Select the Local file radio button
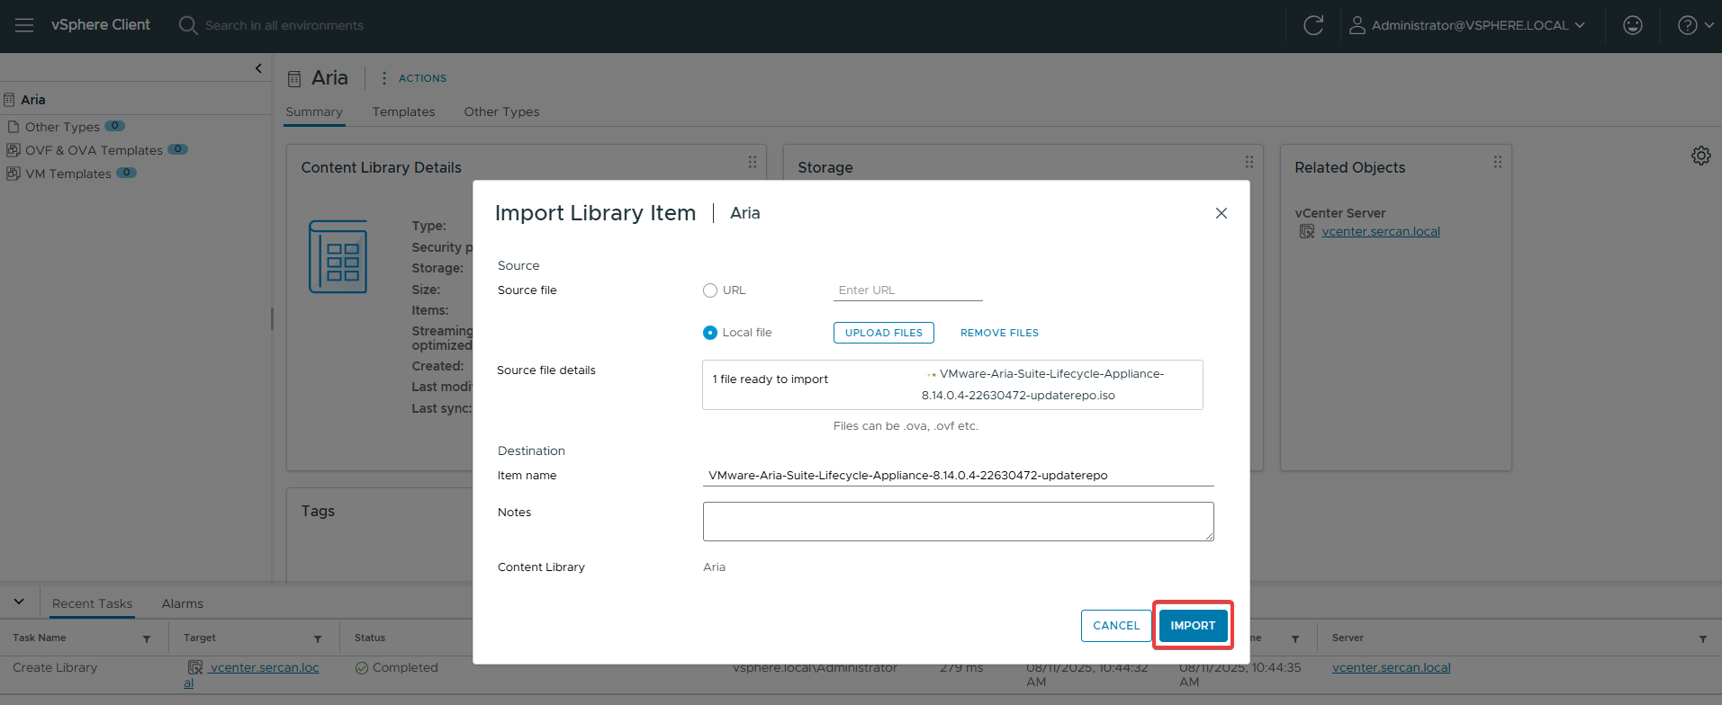The height and width of the screenshot is (705, 1722). [710, 333]
